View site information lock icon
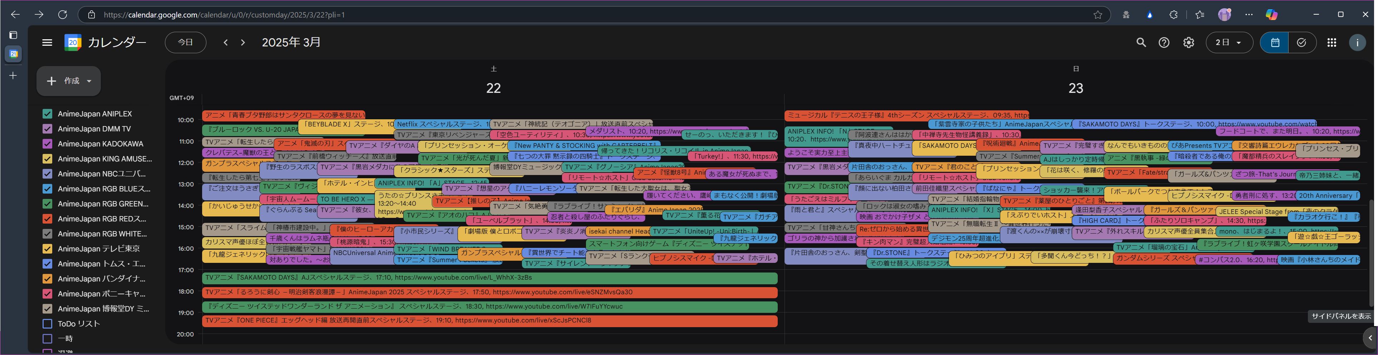This screenshot has width=1378, height=355. coord(92,14)
